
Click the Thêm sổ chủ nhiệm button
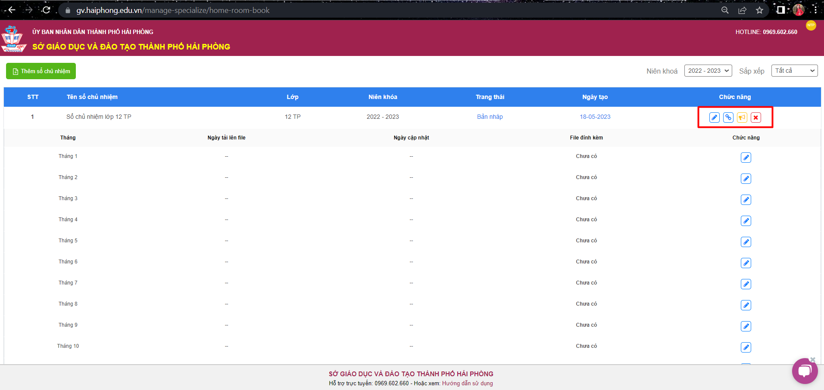tap(41, 71)
